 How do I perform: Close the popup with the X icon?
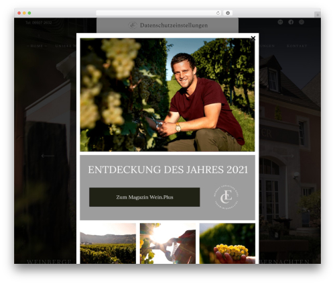click(253, 38)
